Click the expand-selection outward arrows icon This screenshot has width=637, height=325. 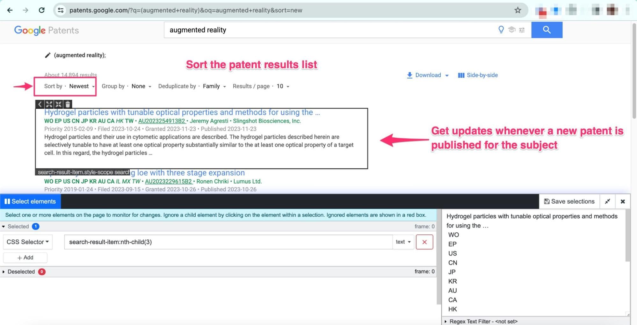[x=49, y=104]
